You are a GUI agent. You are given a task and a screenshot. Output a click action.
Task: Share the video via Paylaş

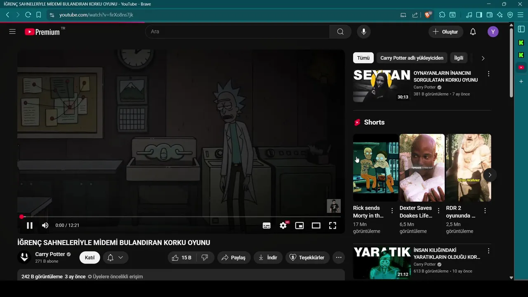click(234, 257)
